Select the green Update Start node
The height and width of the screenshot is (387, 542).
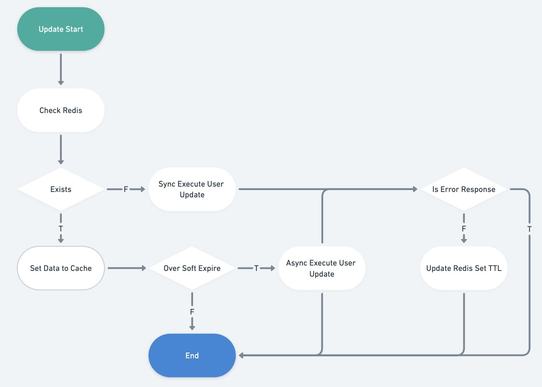click(x=61, y=29)
